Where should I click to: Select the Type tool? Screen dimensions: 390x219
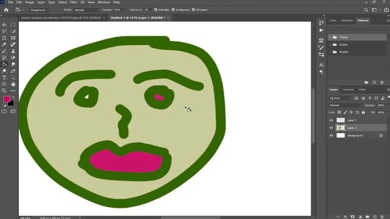point(4,77)
